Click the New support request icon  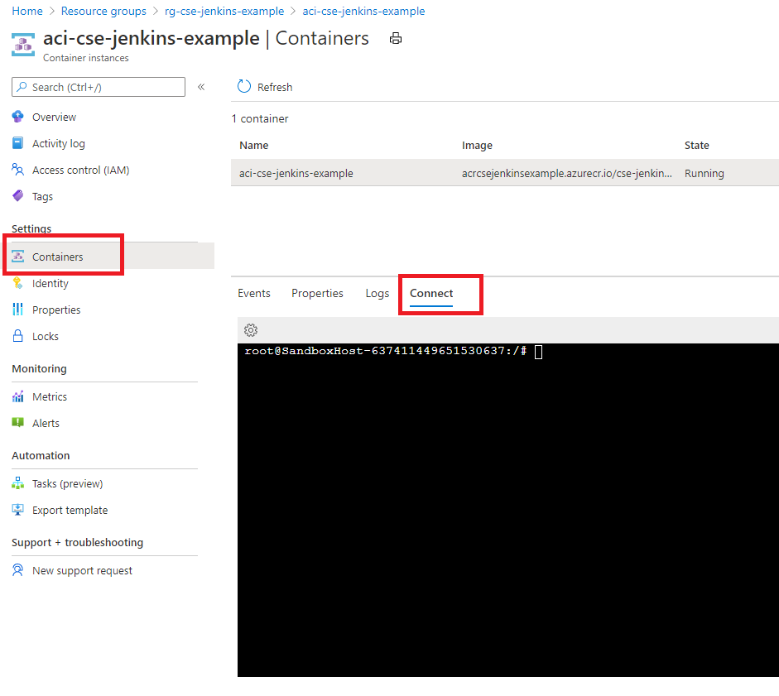[x=18, y=570]
